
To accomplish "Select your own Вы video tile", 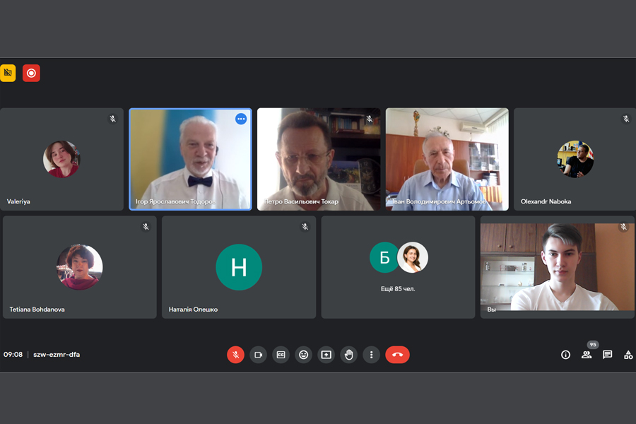I will click(558, 267).
